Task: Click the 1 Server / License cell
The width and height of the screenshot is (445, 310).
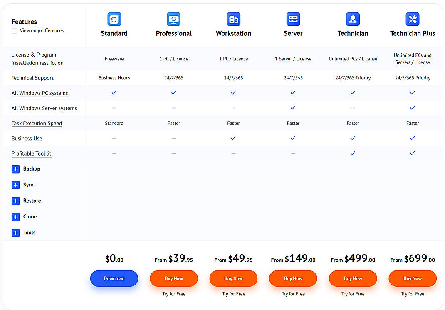Action: click(x=293, y=59)
